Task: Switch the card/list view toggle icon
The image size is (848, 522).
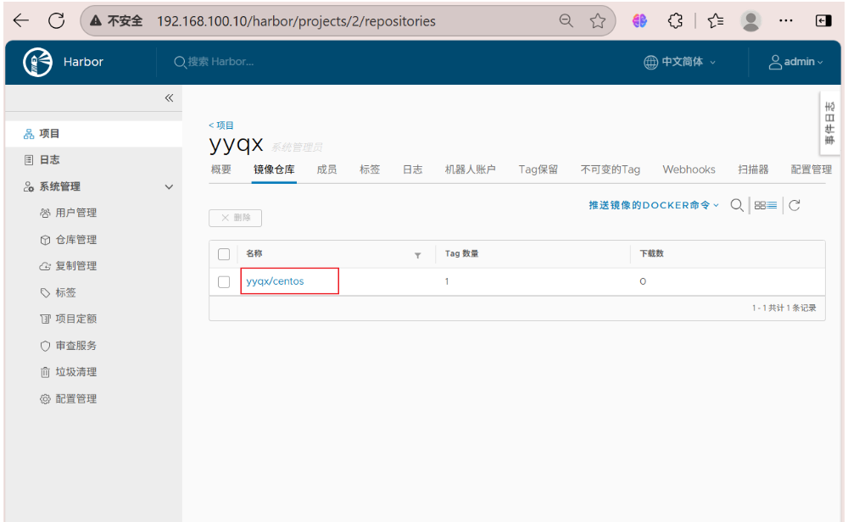Action: click(x=765, y=205)
